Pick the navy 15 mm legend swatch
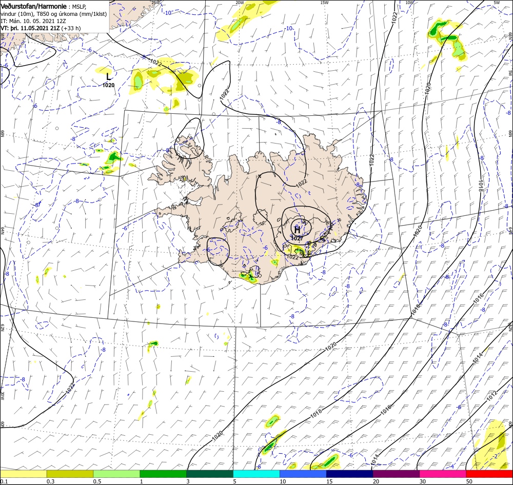 coord(350,474)
